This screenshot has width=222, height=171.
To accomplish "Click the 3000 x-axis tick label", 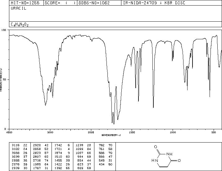I will pos(50,132).
